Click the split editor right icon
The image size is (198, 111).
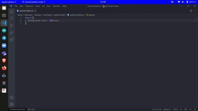click(191, 11)
